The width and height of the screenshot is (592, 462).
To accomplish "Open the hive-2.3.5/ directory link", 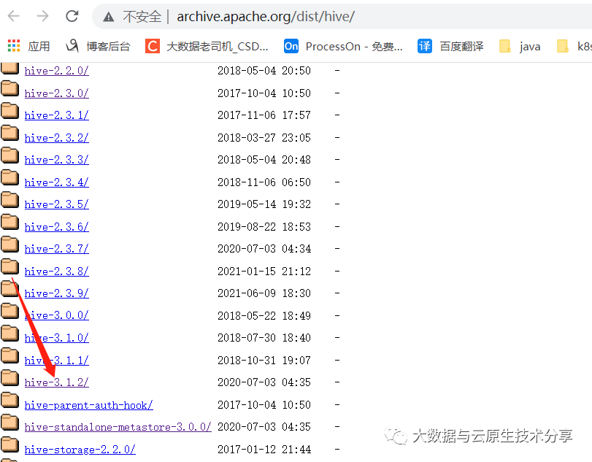I will pyautogui.click(x=57, y=204).
